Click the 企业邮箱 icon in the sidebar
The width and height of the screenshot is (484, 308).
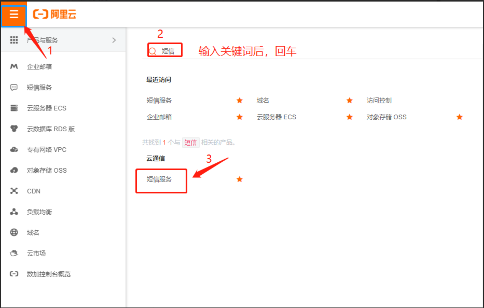[x=14, y=66]
